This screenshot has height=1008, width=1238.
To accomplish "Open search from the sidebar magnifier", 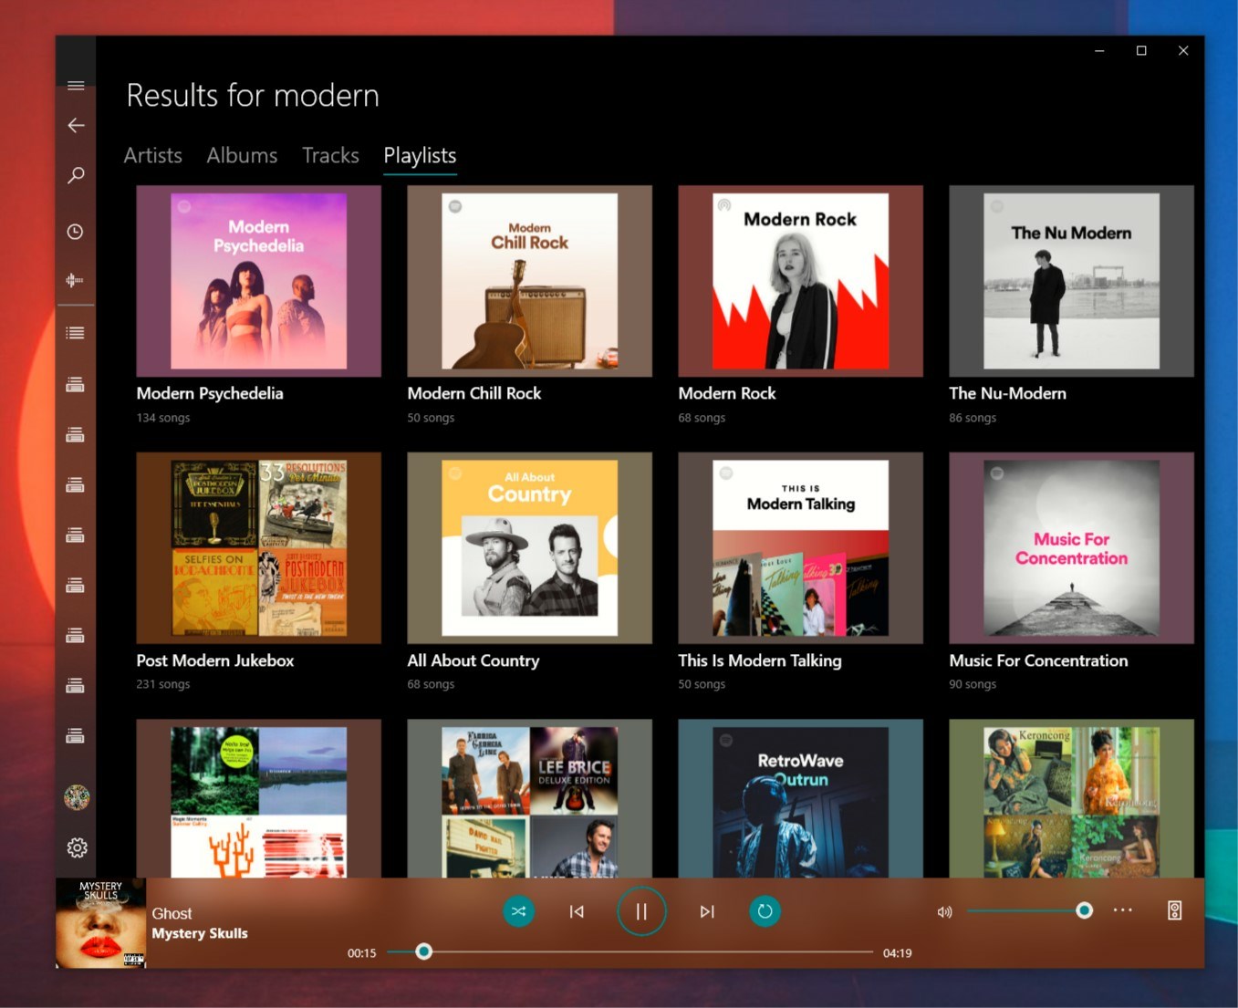I will (76, 175).
